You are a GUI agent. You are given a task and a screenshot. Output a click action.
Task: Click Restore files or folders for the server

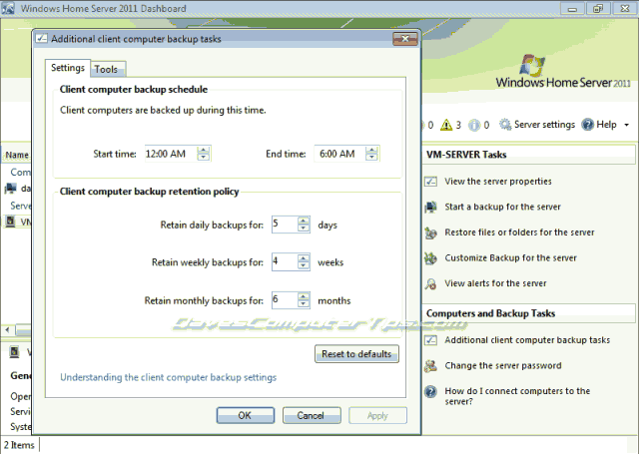[519, 232]
